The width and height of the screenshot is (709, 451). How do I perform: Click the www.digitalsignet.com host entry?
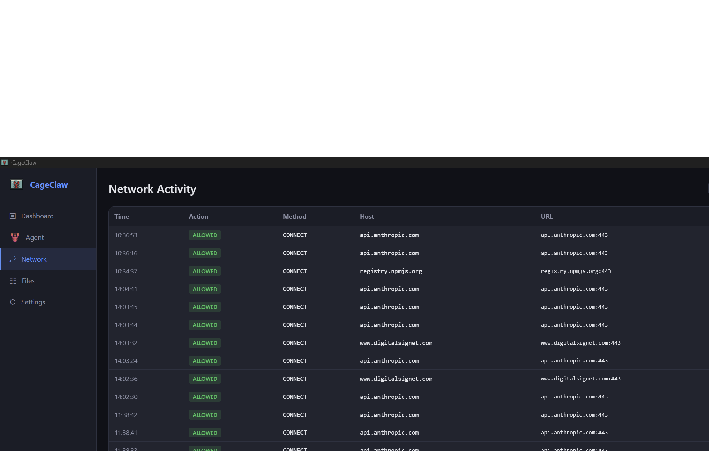pyautogui.click(x=396, y=343)
